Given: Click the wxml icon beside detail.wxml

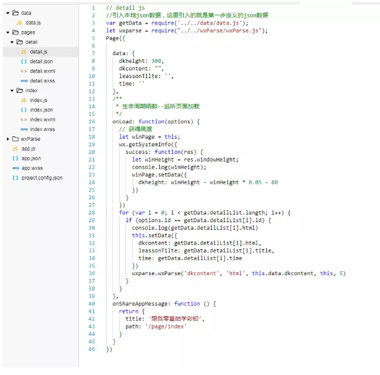Looking at the screenshot, I should pos(23,71).
